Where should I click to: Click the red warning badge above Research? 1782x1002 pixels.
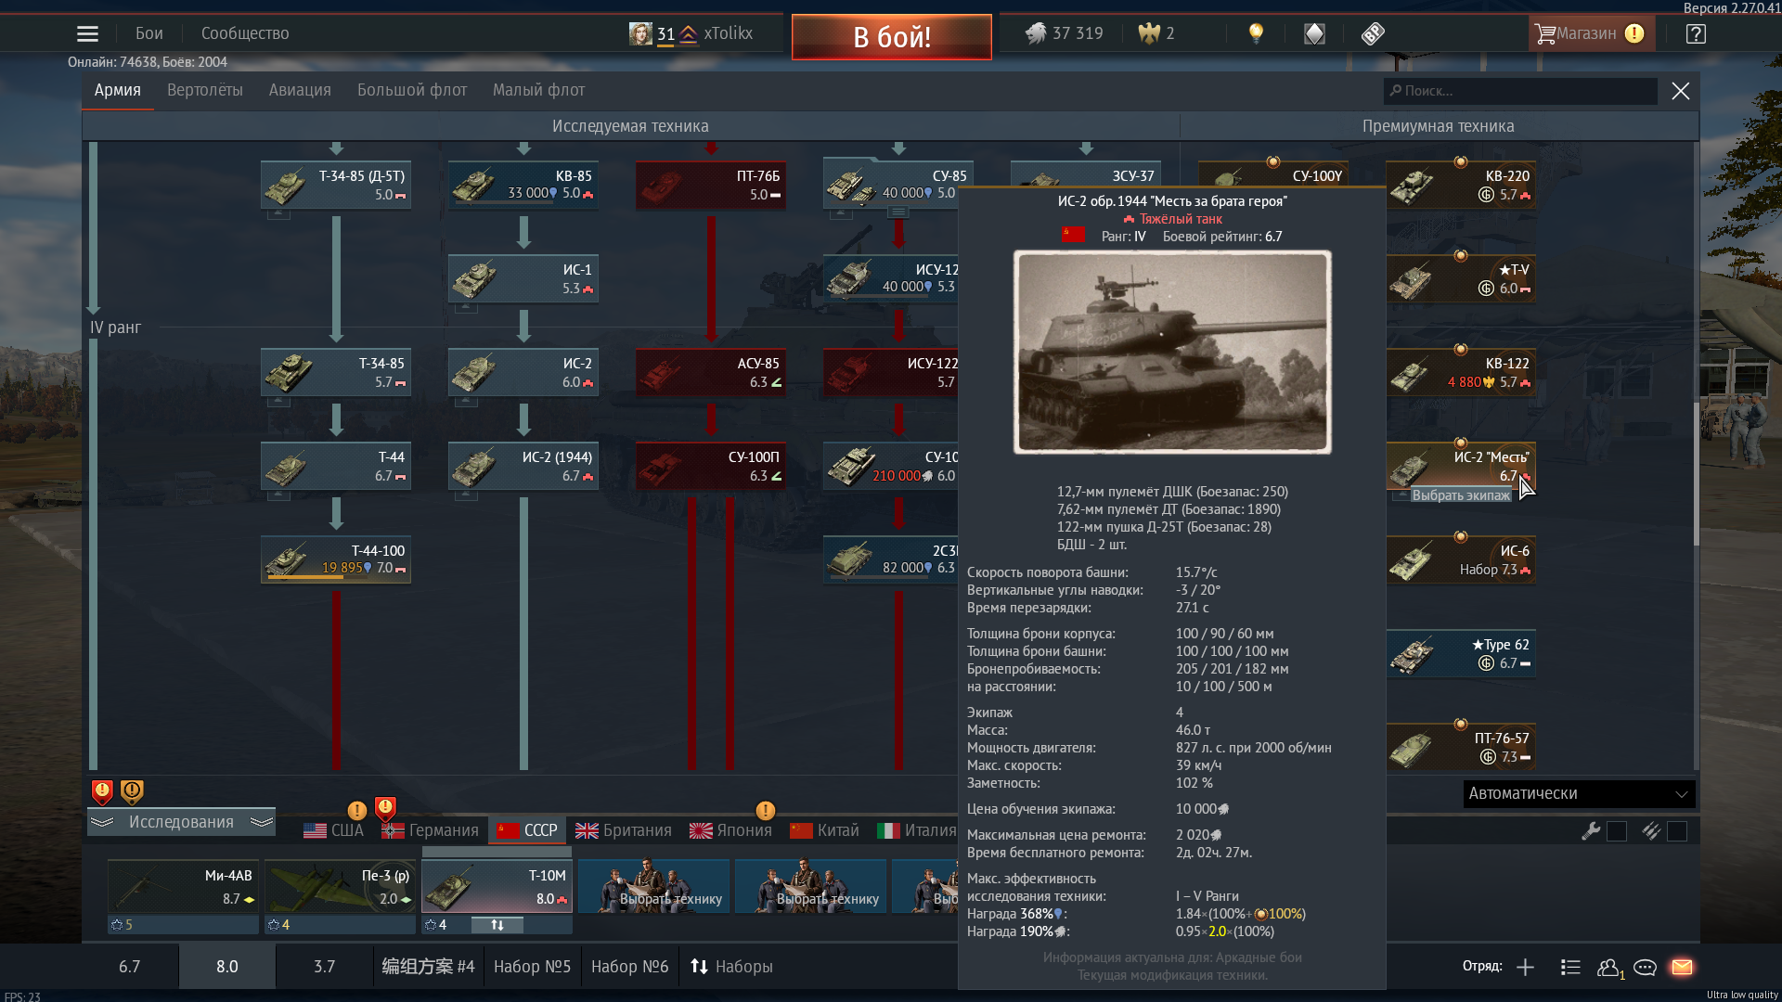click(x=102, y=791)
